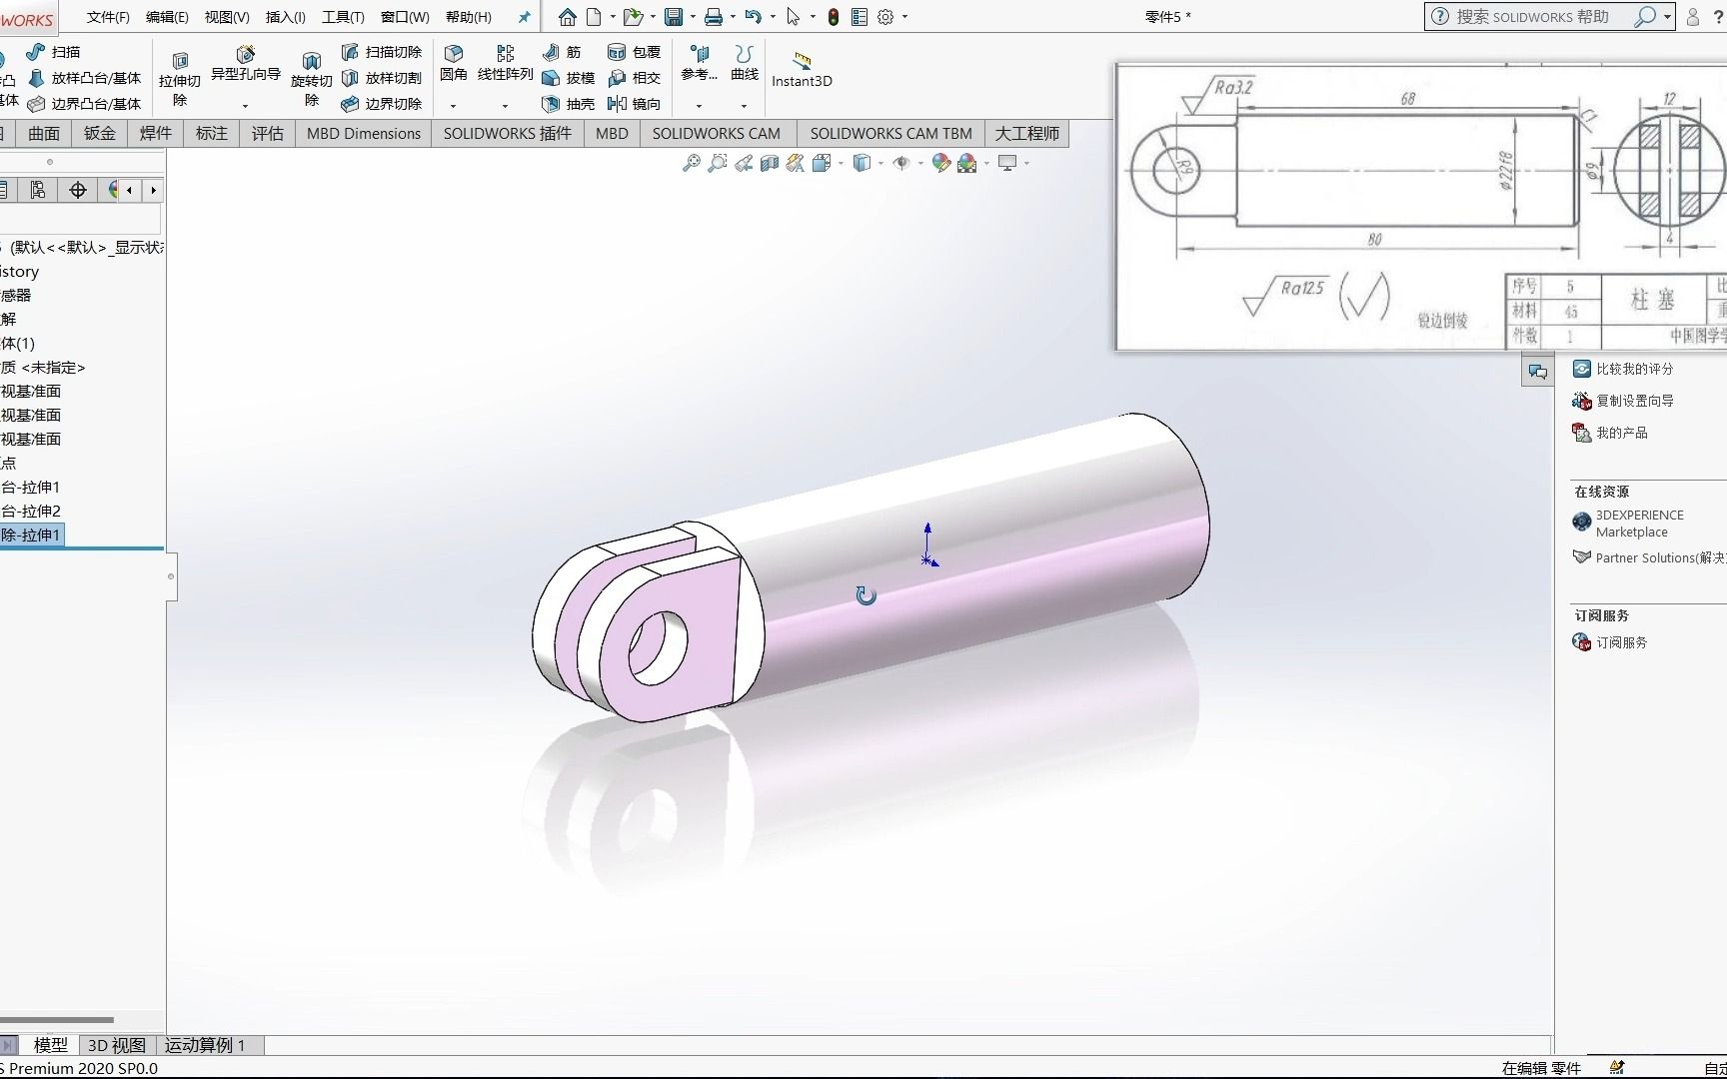
Task: Expand Hole Wizard dropdown arrow
Action: 245,106
